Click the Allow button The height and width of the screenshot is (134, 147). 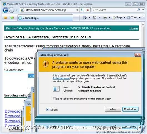(113, 109)
